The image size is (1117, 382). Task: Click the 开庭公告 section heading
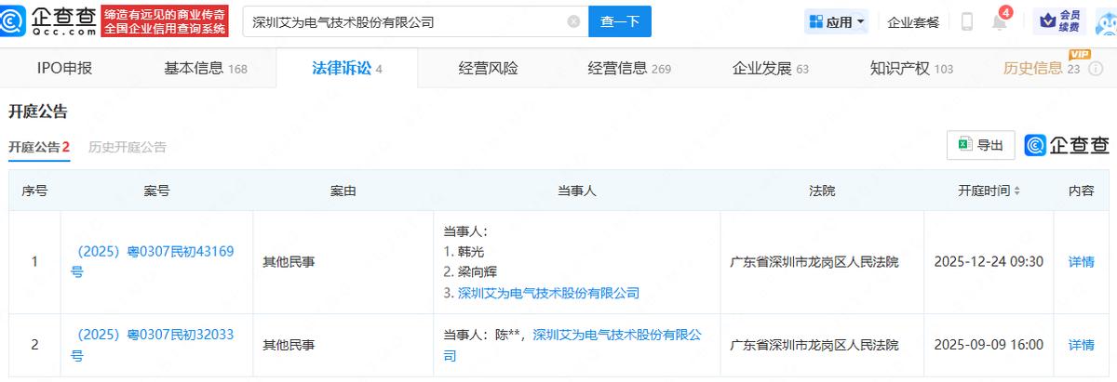click(38, 112)
